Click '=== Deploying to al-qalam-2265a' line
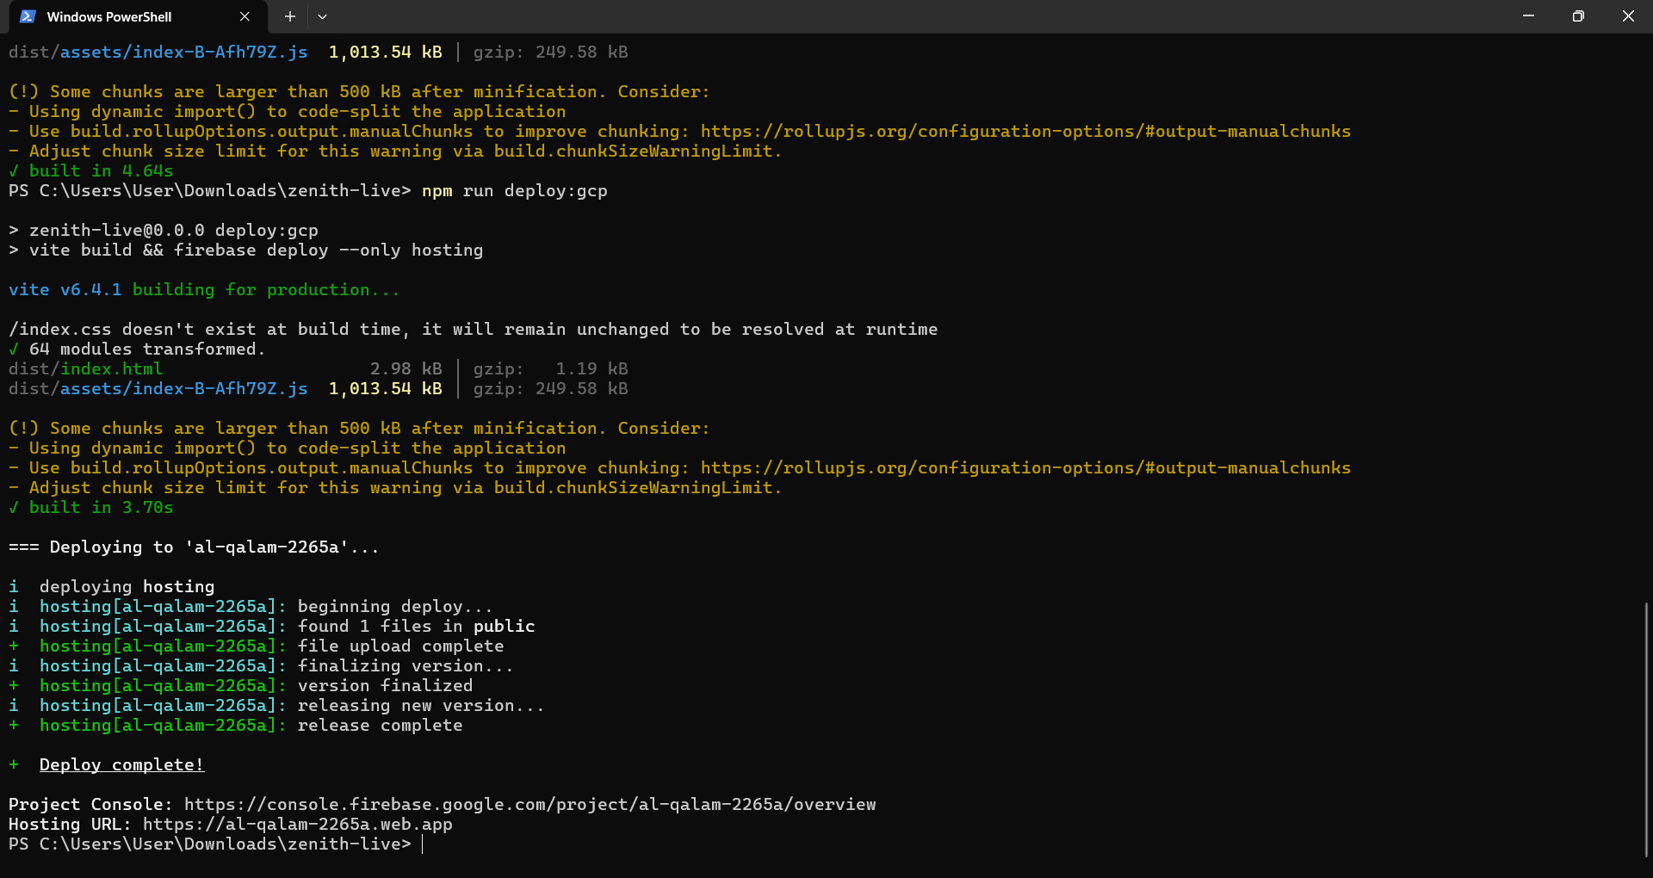 pos(194,547)
